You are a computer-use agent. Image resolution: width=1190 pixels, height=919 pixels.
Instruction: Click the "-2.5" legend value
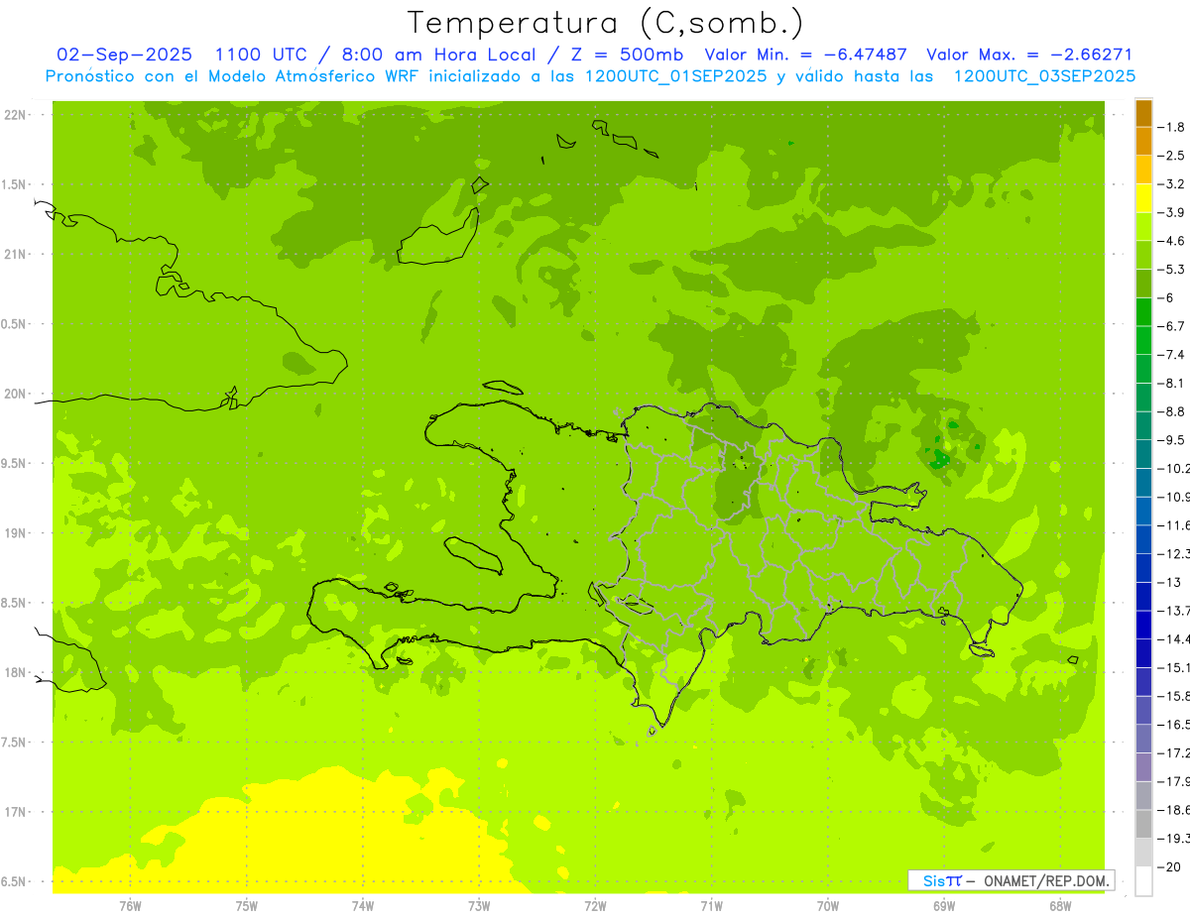(1172, 156)
